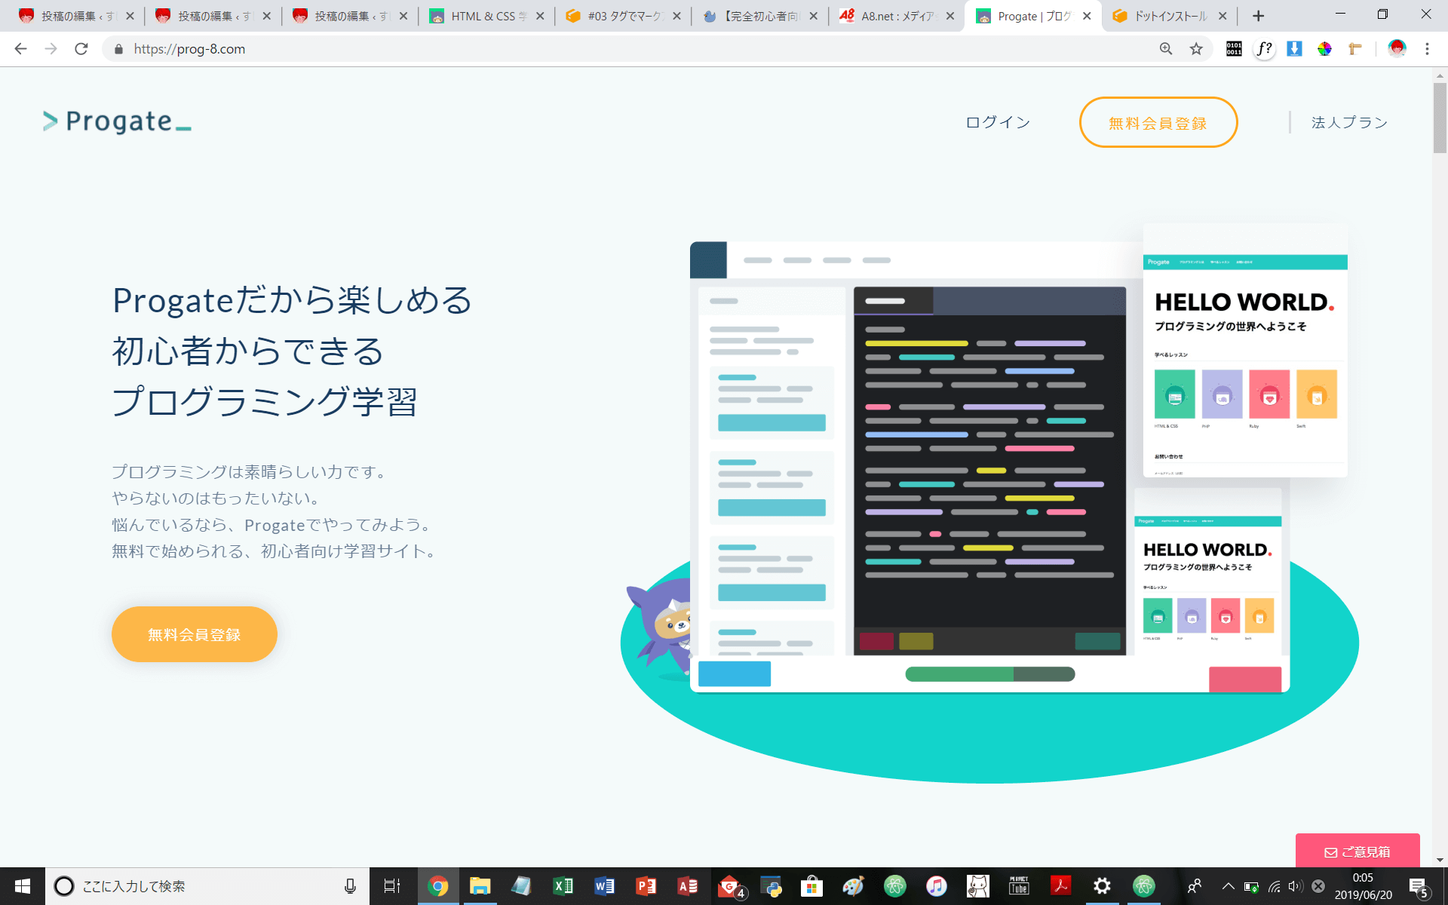The width and height of the screenshot is (1448, 905).
Task: Open a new browser tab
Action: point(1258,16)
